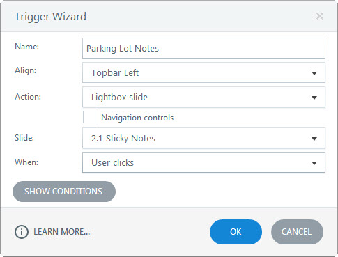Click the Parking Lot Notes name field
This screenshot has width=338, height=257.
coord(203,48)
